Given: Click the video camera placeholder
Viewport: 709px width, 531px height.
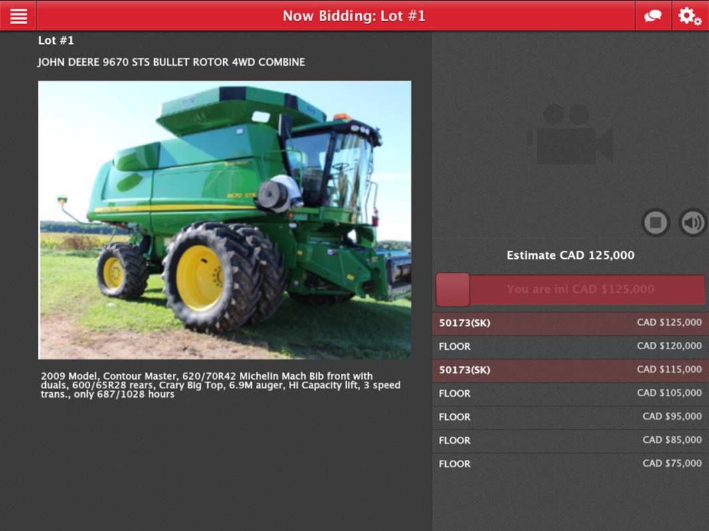Looking at the screenshot, I should pyautogui.click(x=571, y=134).
